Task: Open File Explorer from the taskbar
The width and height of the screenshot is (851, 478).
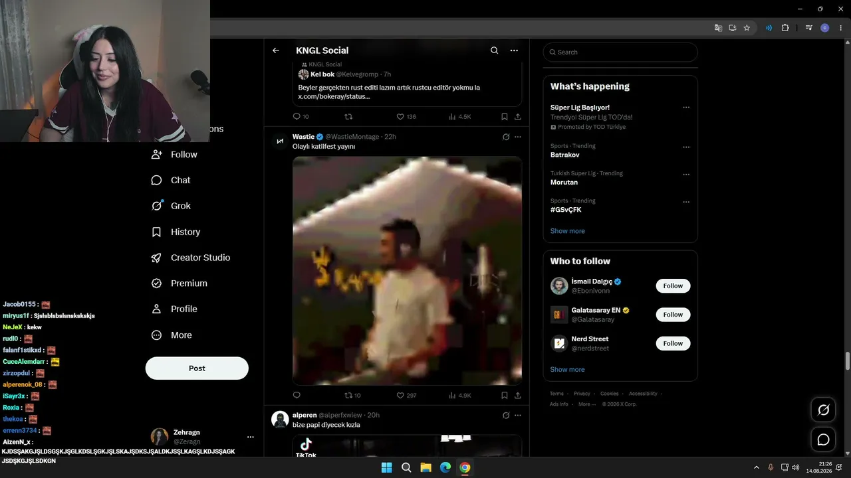Action: click(425, 468)
